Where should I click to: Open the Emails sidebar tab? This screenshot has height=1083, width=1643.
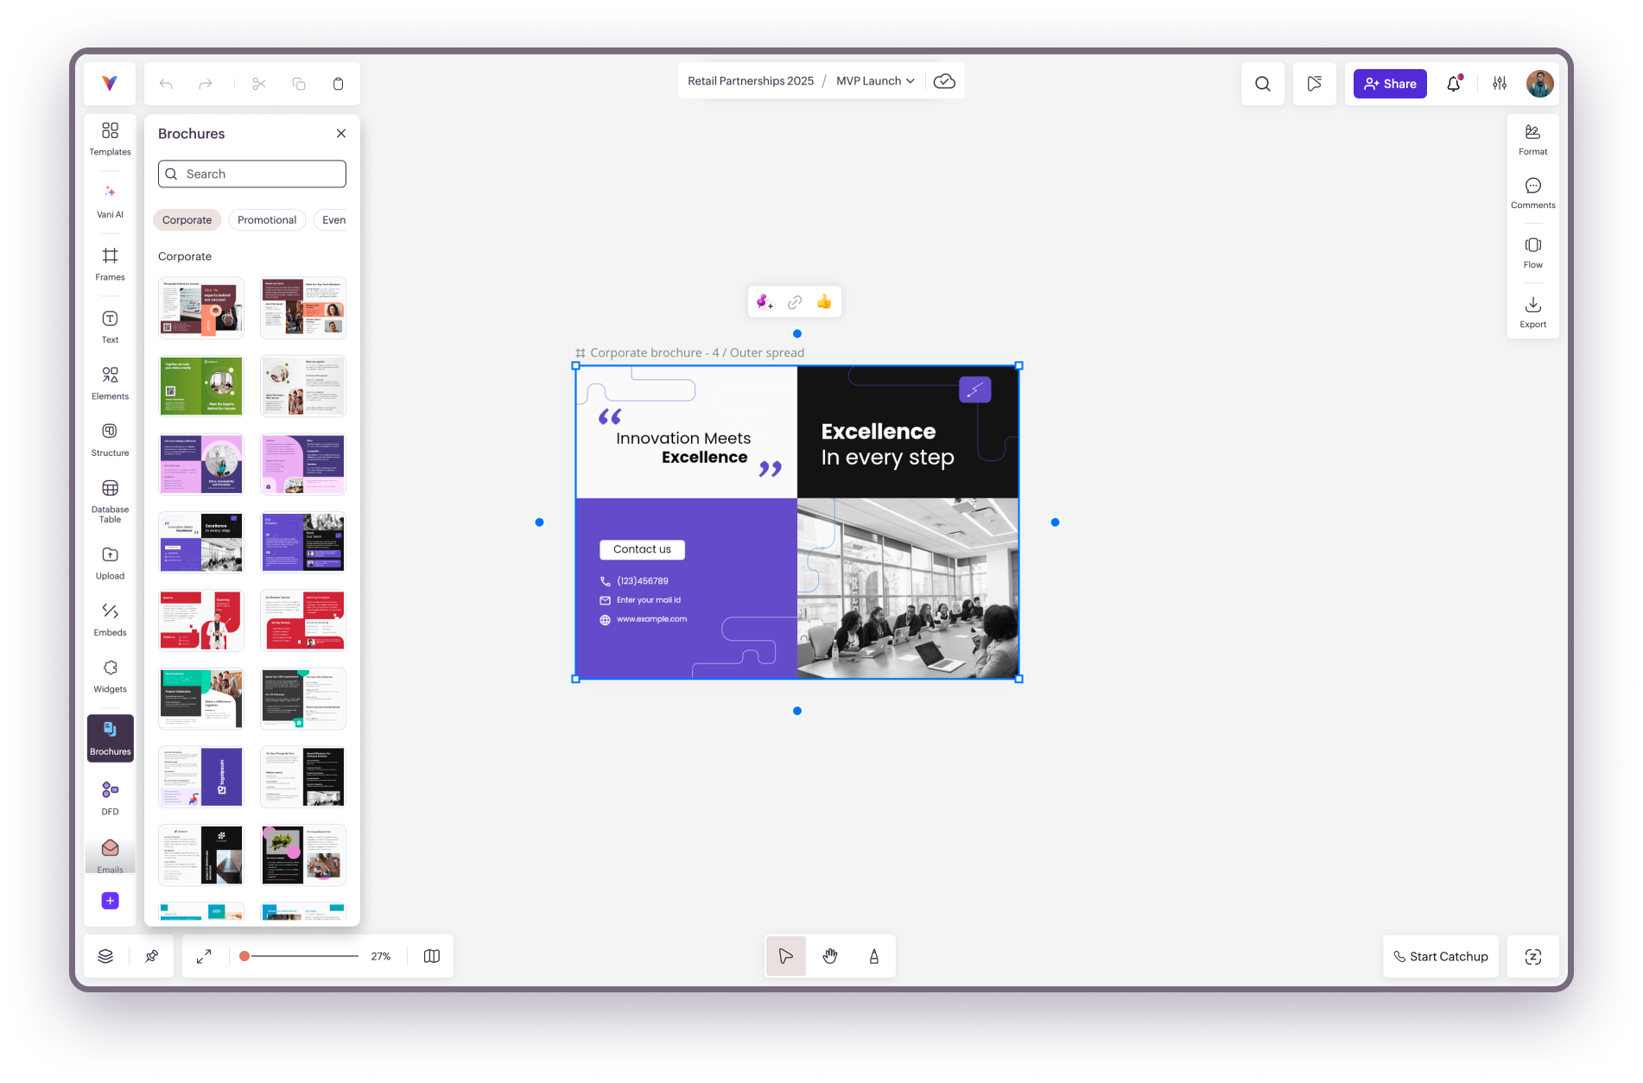111,856
